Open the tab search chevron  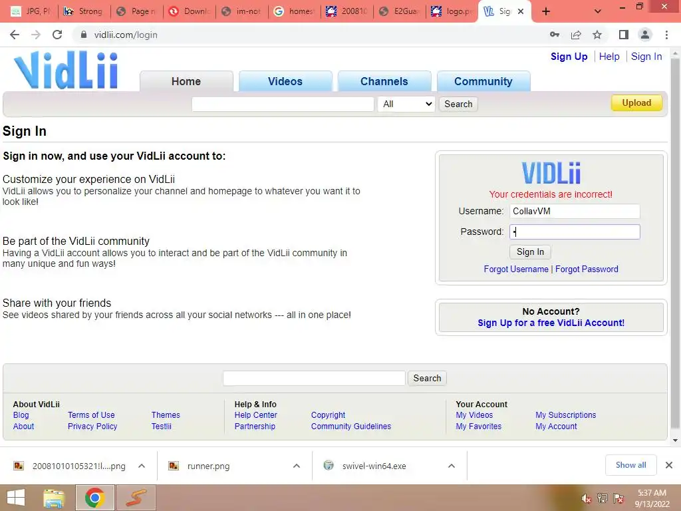[x=598, y=11]
